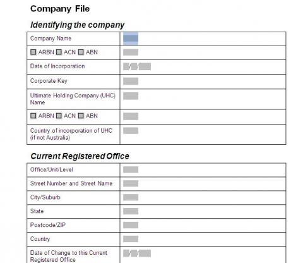
Task: Check the first ARBN checkbox
Action: point(33,52)
